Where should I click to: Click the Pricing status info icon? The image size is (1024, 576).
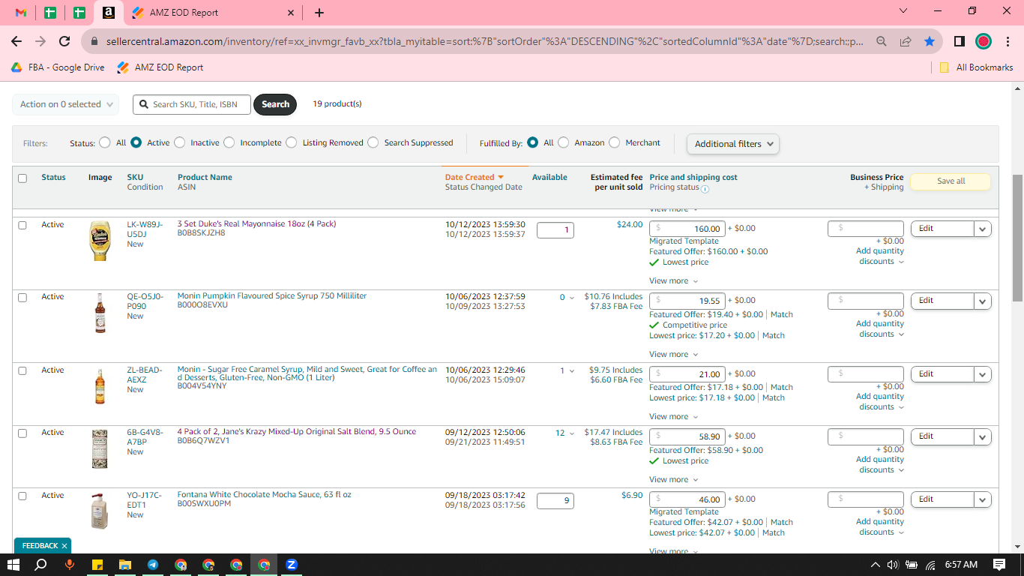click(705, 188)
